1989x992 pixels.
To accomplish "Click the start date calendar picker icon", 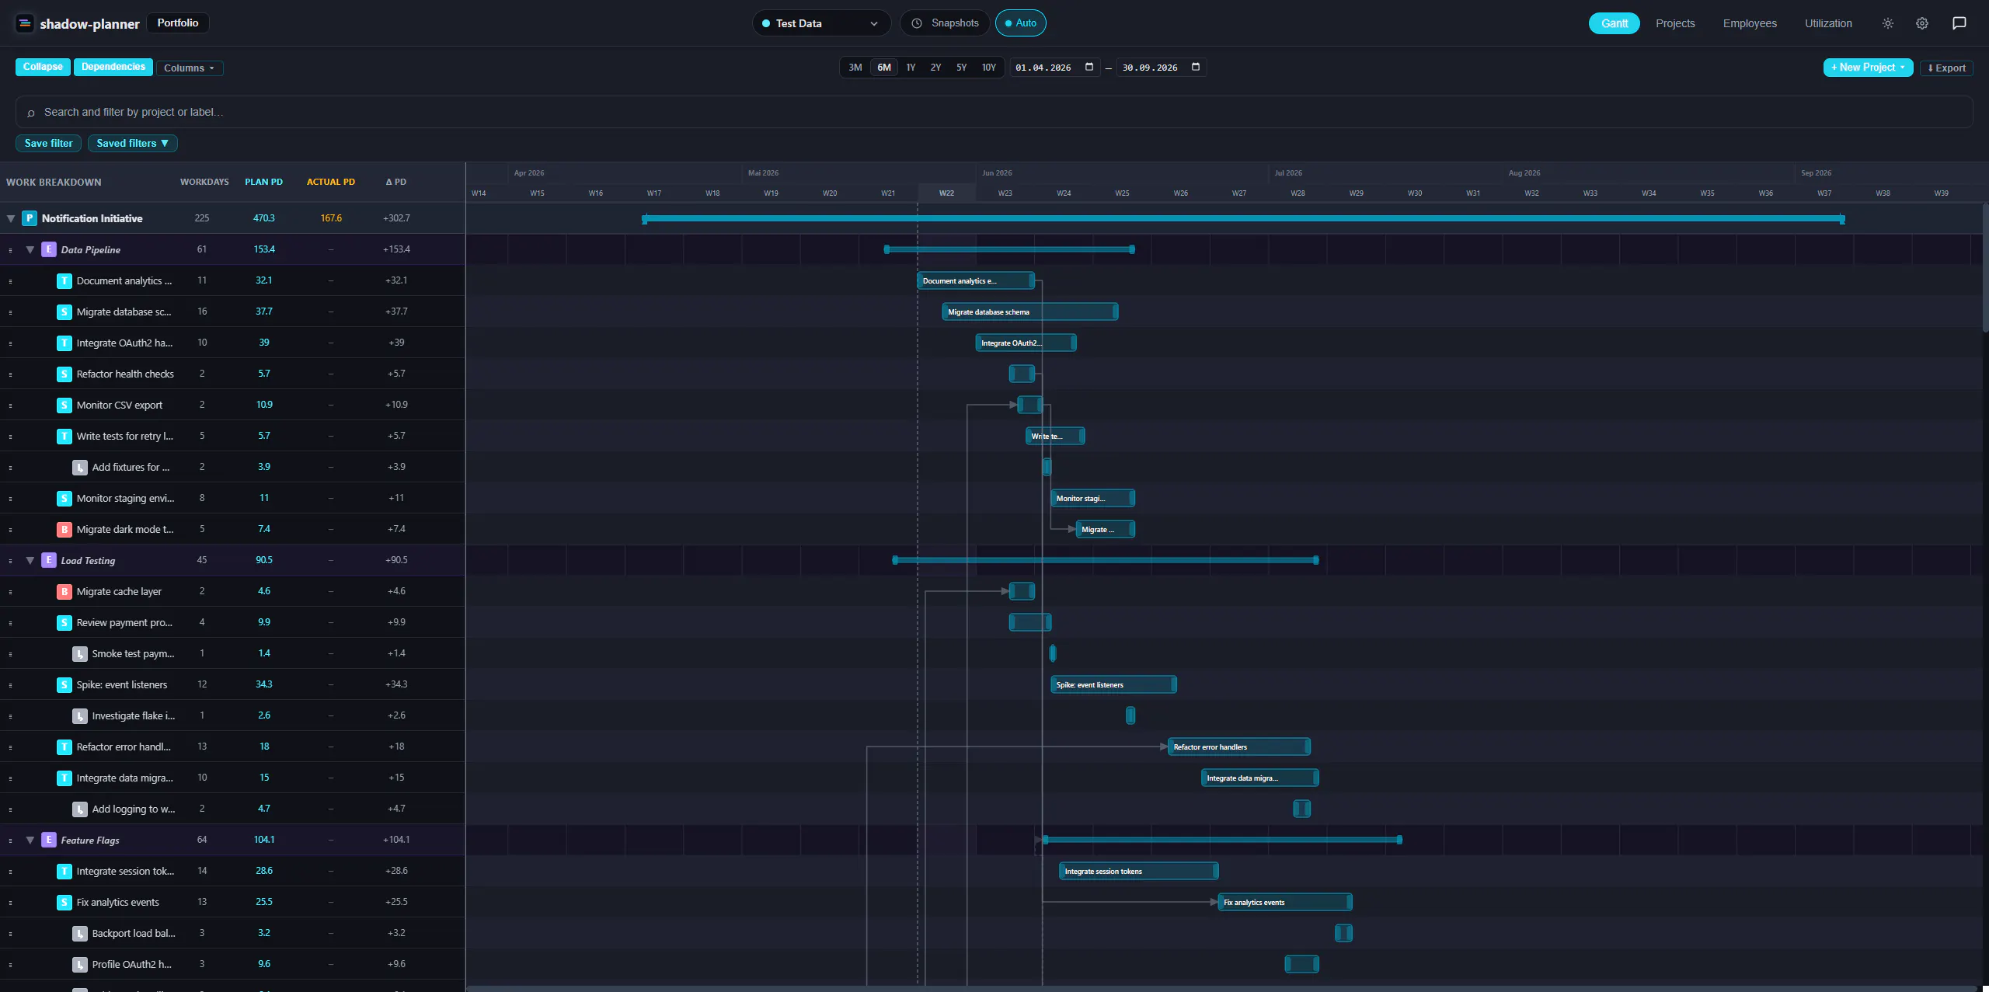I will [x=1089, y=67].
